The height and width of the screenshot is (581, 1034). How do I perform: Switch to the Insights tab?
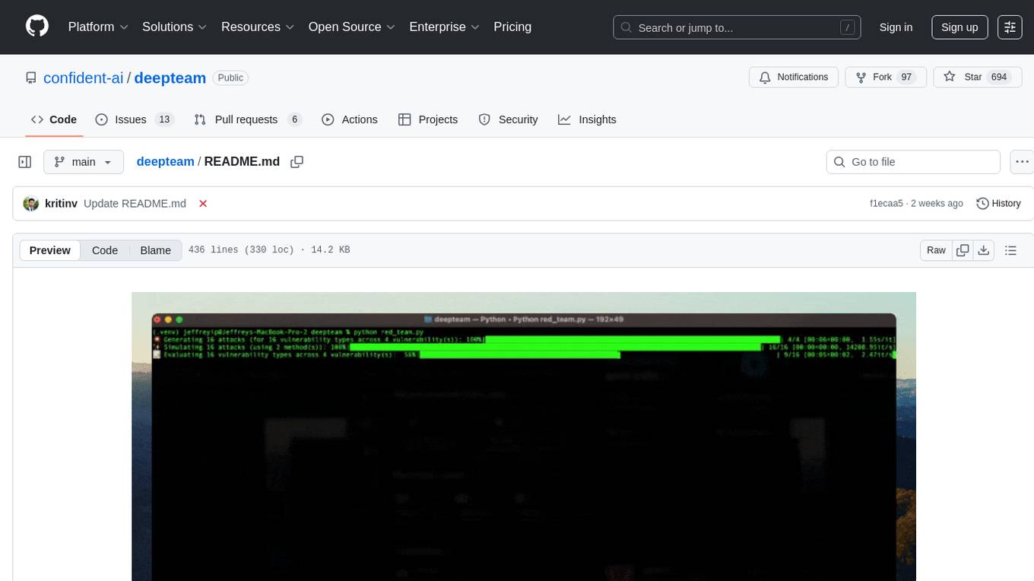point(587,119)
